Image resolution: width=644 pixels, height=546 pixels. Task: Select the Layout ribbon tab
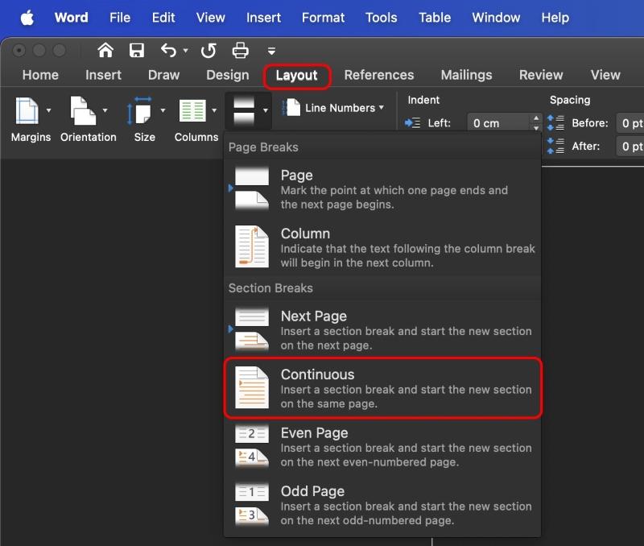296,76
